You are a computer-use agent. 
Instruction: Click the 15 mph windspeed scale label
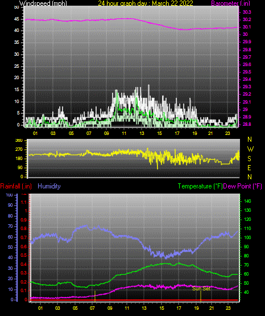(x=16, y=90)
